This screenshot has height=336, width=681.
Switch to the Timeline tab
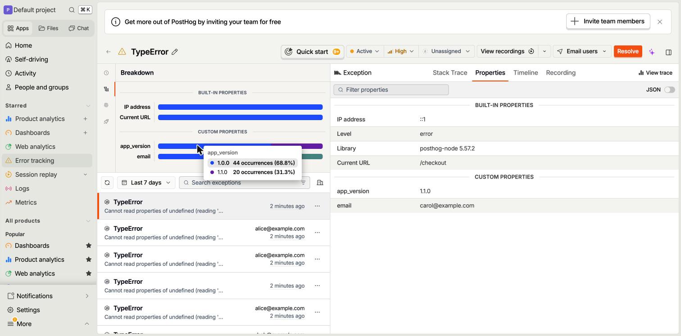coord(526,73)
